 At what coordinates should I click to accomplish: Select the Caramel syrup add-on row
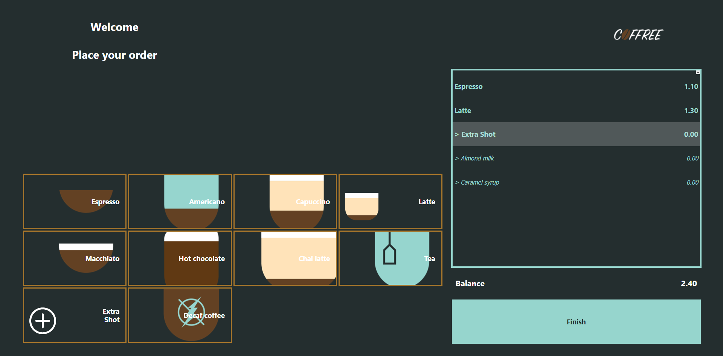(576, 183)
